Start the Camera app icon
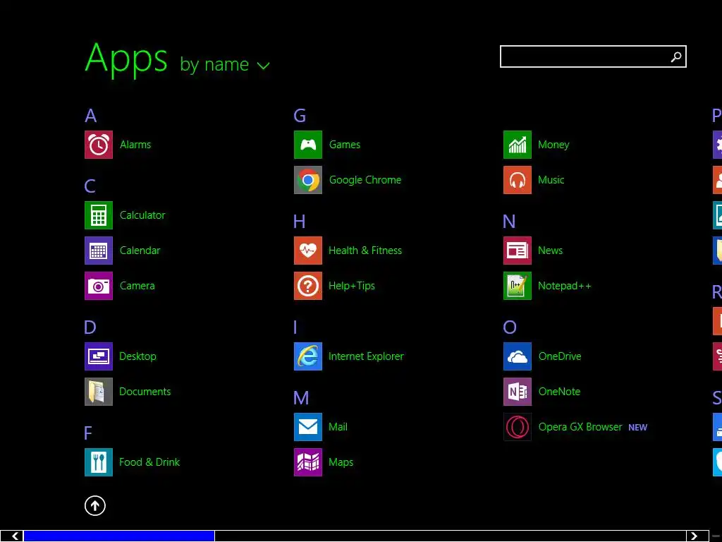This screenshot has width=722, height=542. [x=99, y=286]
